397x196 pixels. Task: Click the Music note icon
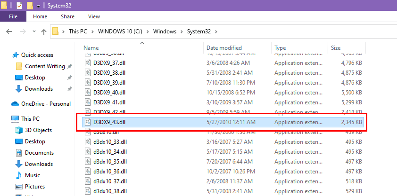[19, 175]
